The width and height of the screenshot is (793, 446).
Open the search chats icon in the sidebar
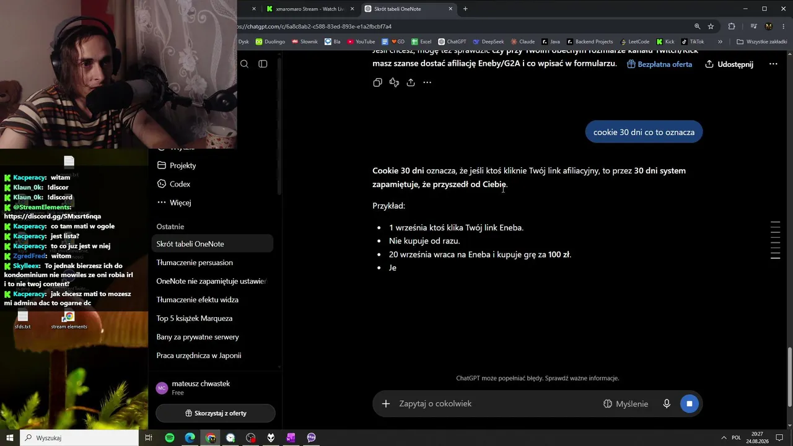[244, 64]
